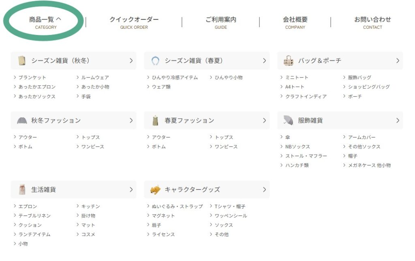Click the メガネケース 他小物 link

coord(369,166)
